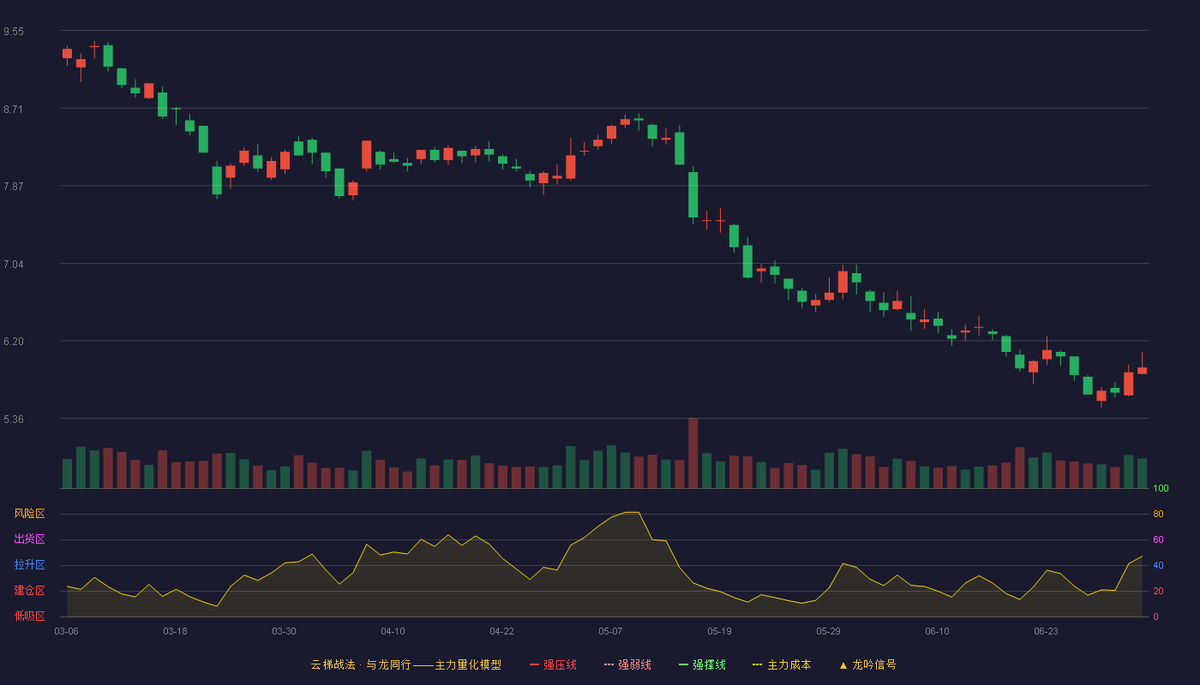Click the 建仓区 zone label
This screenshot has height=685, width=1200.
[29, 591]
